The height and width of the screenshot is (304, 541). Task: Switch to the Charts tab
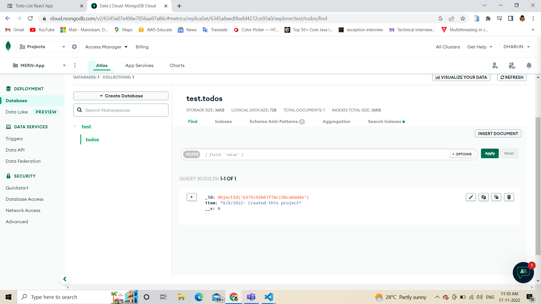pyautogui.click(x=177, y=65)
